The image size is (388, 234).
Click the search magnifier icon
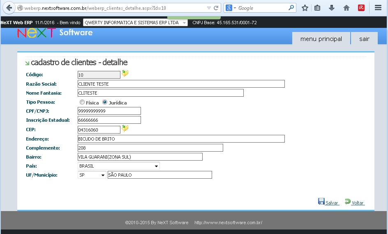coord(291,8)
